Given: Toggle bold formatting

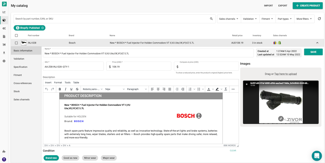Looking at the screenshot, I should pyautogui.click(x=60, y=89).
